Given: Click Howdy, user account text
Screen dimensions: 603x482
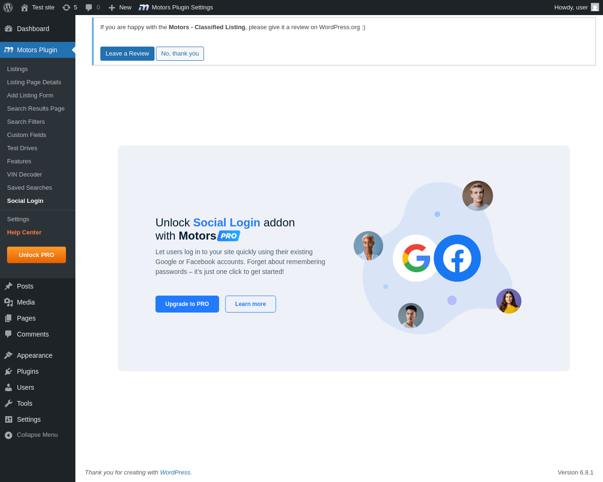Looking at the screenshot, I should point(571,8).
